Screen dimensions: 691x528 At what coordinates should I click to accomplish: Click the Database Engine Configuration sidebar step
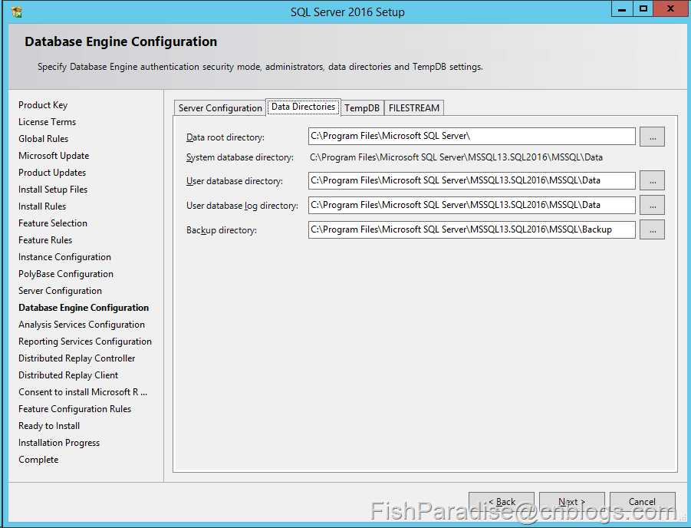[84, 308]
